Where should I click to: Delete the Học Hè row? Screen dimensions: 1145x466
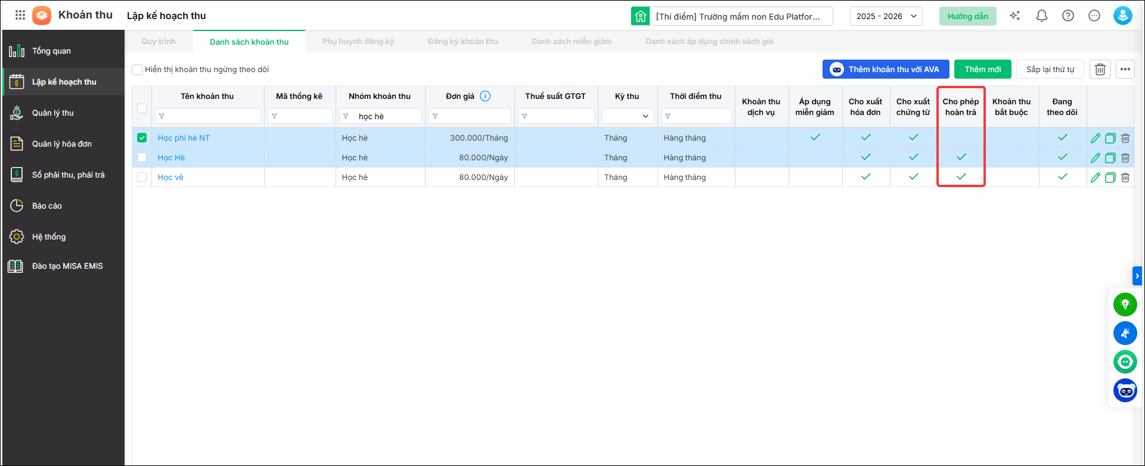pyautogui.click(x=1125, y=158)
